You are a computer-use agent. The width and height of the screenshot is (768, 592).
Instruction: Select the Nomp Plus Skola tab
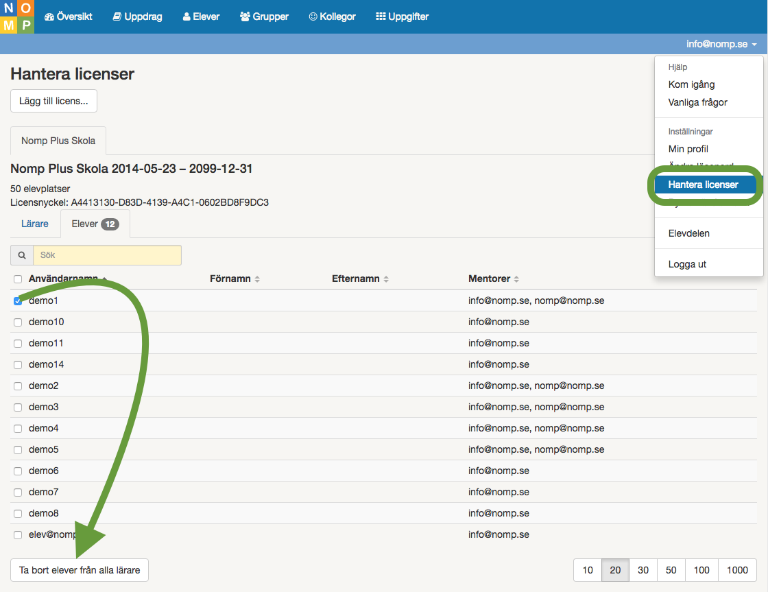[58, 141]
